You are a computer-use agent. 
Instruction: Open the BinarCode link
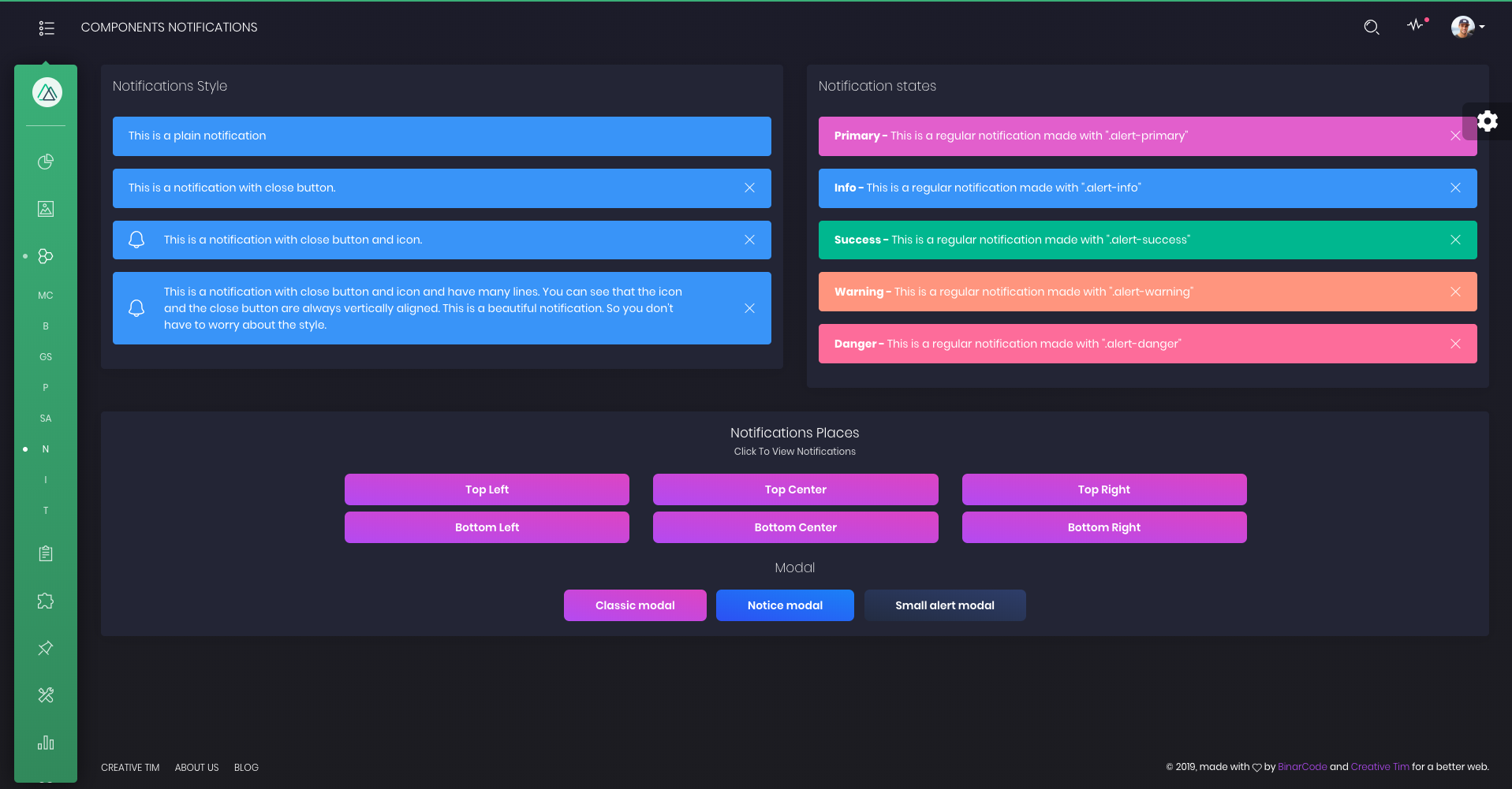[x=1302, y=767]
